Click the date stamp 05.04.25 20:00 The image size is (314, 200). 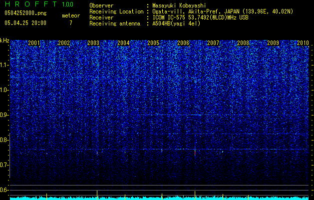(25, 23)
